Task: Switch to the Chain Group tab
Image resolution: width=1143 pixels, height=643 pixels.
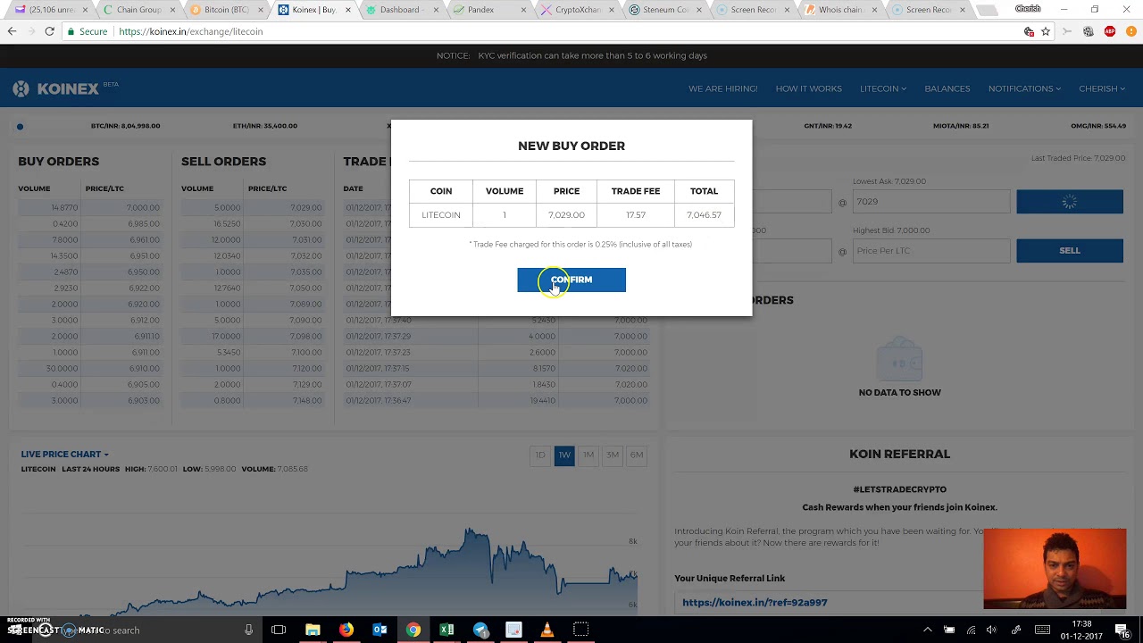Action: [138, 10]
